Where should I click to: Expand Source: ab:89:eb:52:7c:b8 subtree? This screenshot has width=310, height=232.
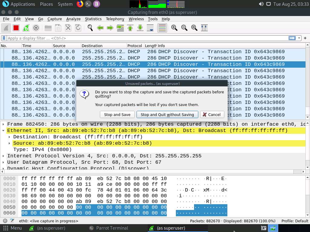[x=9, y=143]
